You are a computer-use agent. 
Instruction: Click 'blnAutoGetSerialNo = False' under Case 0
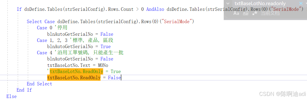click(x=80, y=34)
